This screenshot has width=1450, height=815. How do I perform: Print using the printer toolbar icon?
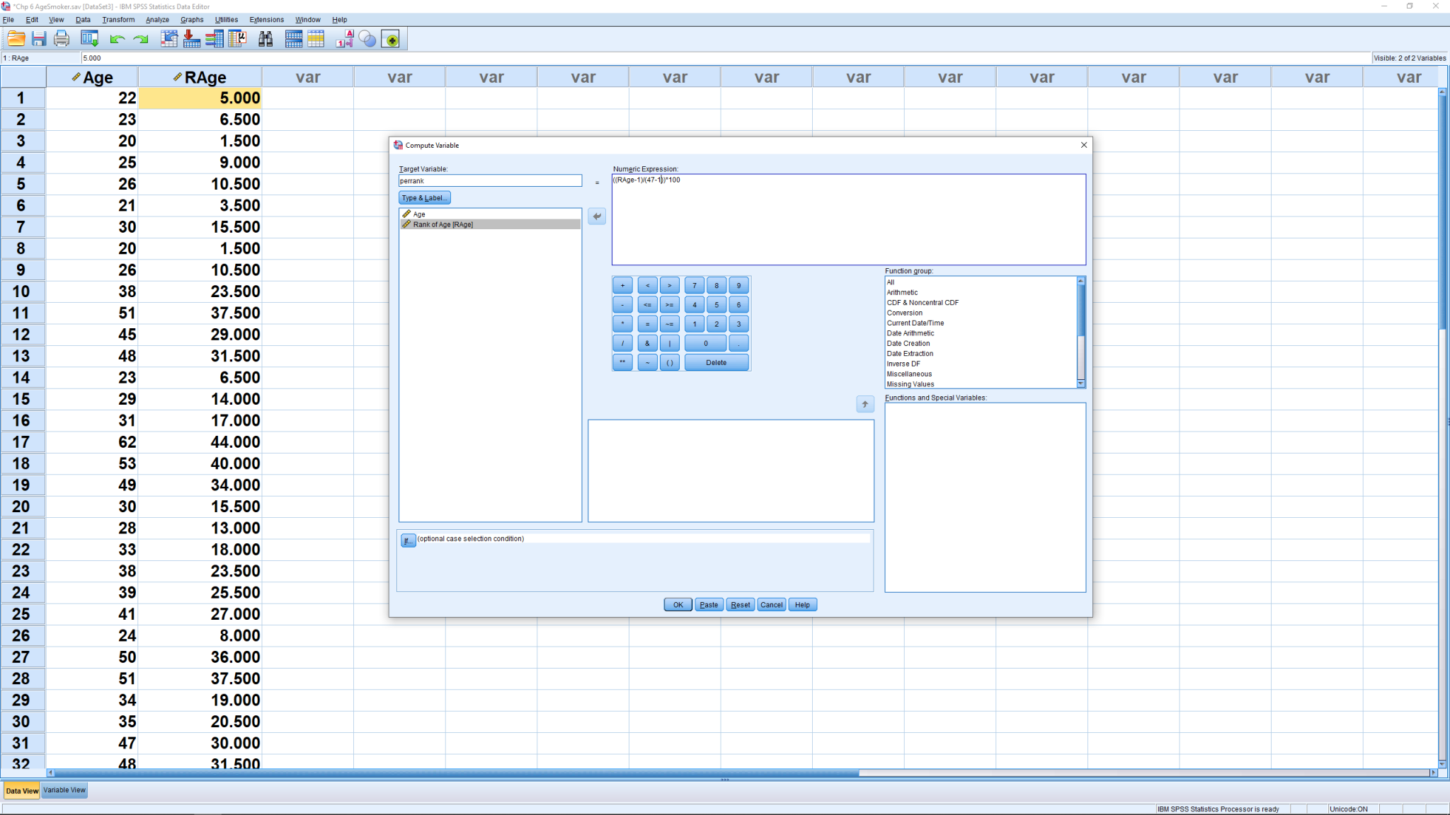[62, 39]
